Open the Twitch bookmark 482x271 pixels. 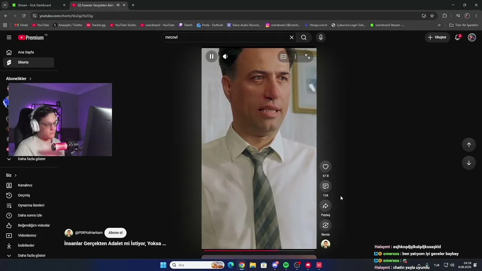point(186,25)
